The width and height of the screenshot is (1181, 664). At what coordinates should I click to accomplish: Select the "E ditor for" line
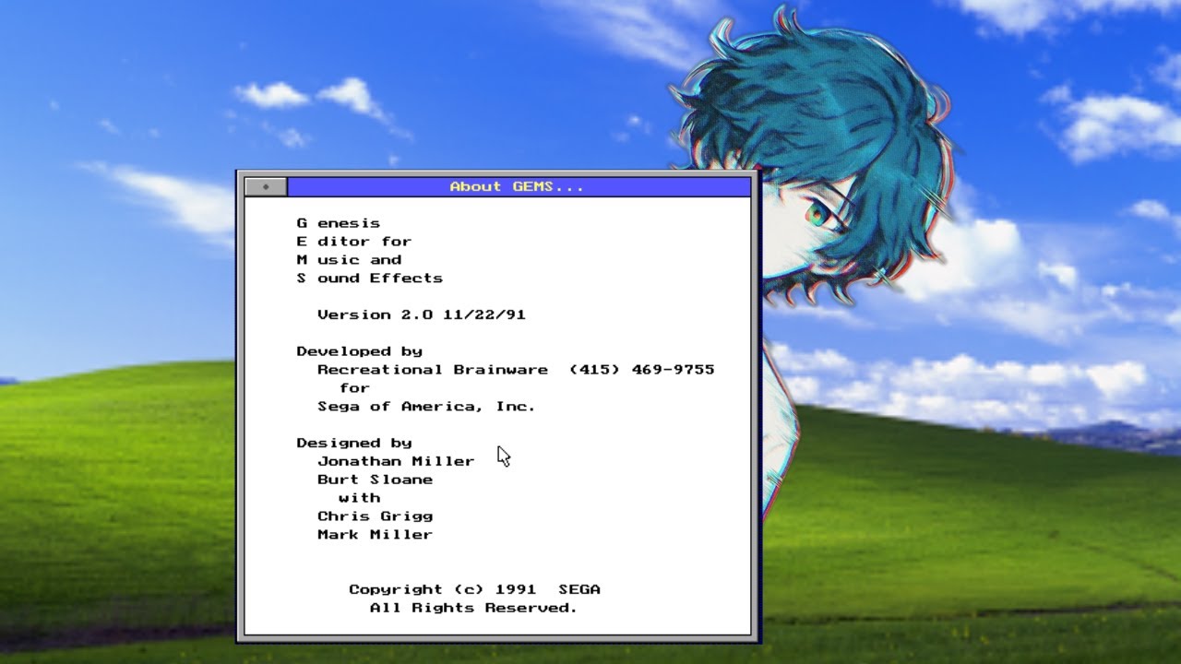point(353,242)
